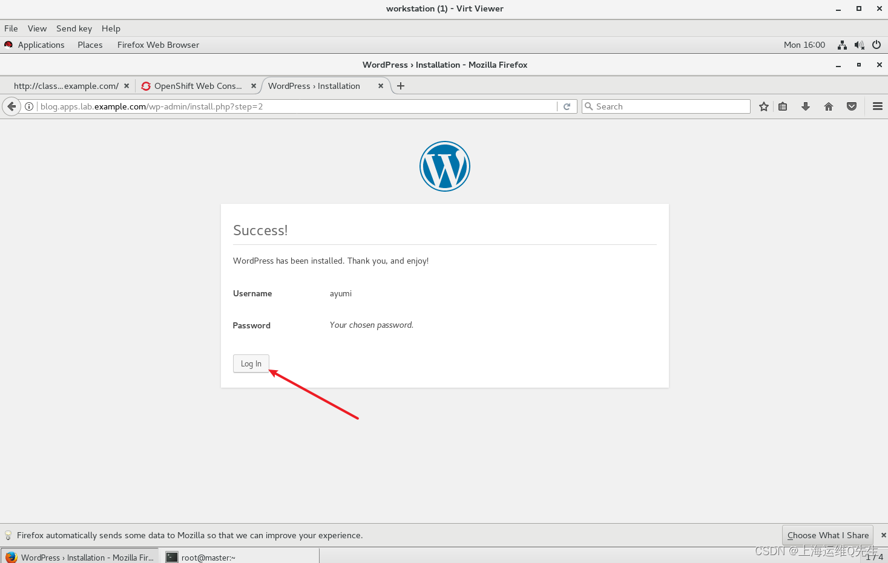Click the Success! heading

pos(260,230)
